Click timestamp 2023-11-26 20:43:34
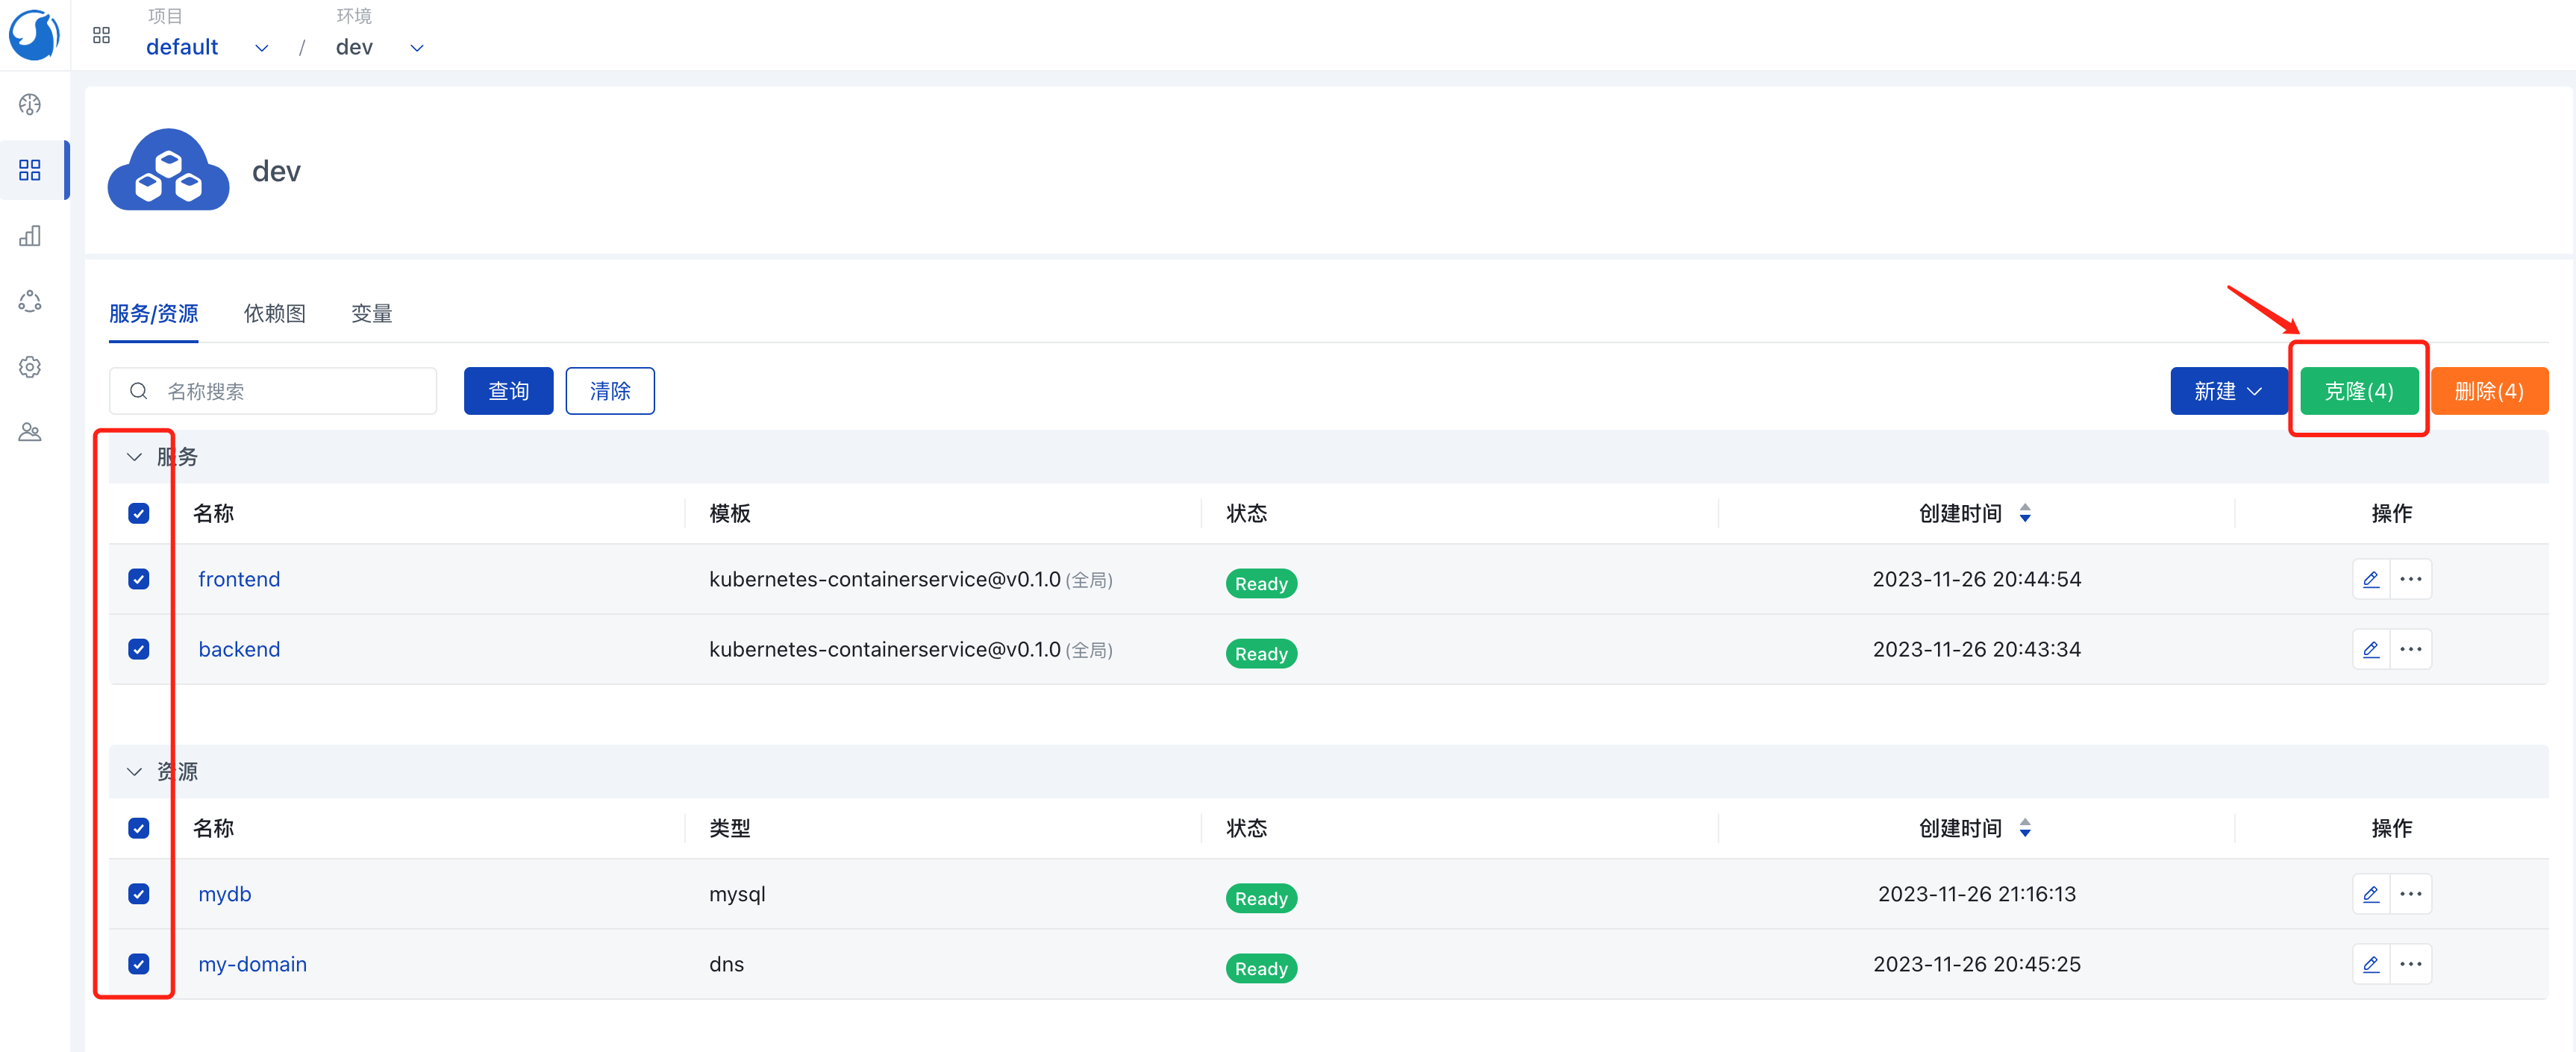2576x1052 pixels. [x=1976, y=649]
